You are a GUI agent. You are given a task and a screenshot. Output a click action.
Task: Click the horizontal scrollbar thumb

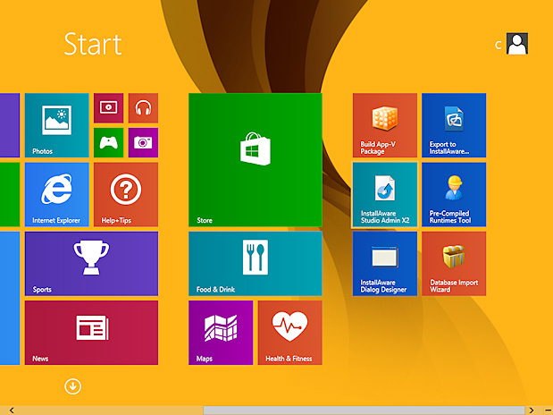(364, 410)
